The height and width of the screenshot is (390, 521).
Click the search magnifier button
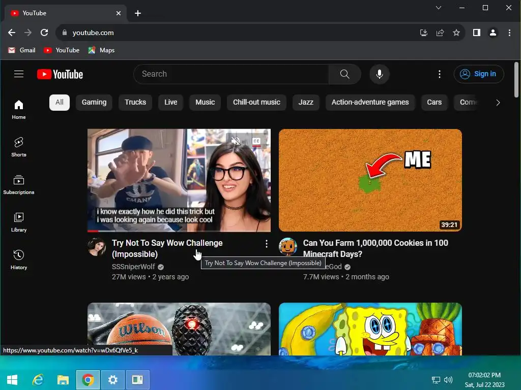point(344,74)
